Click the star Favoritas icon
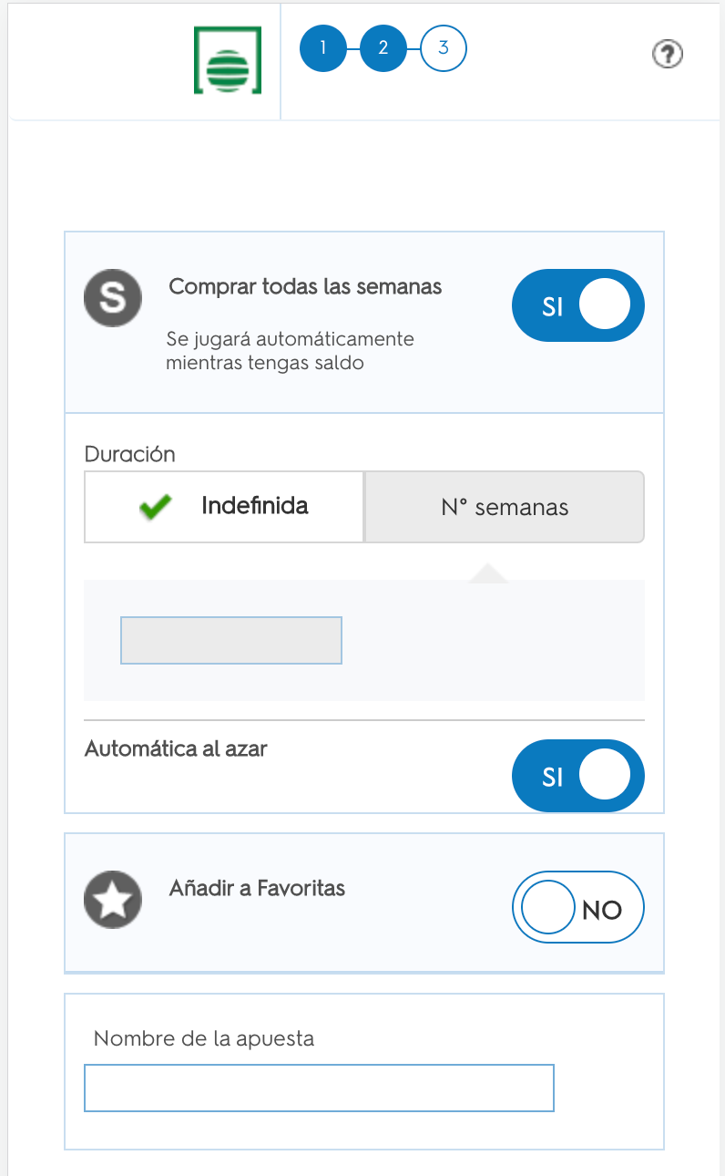Image resolution: width=725 pixels, height=1176 pixels. (113, 900)
